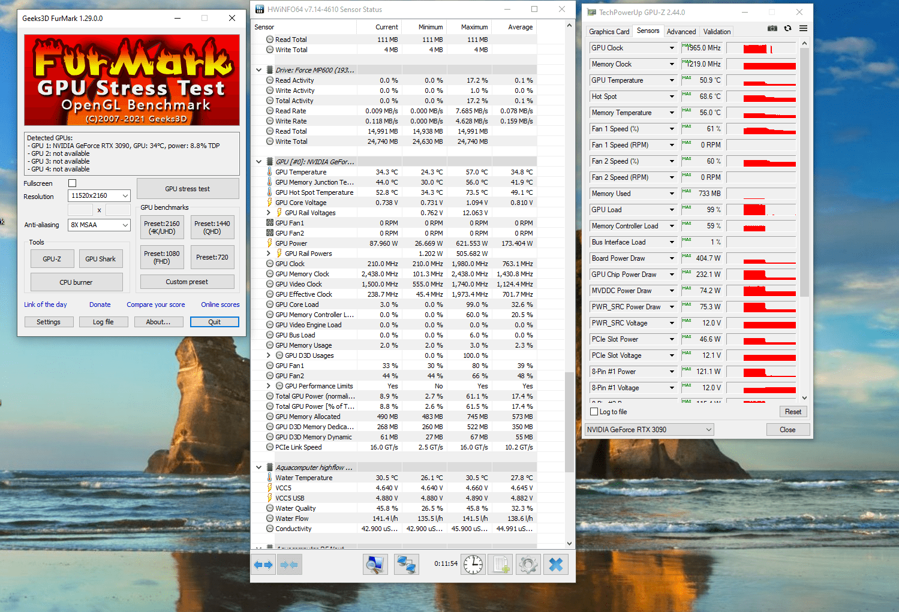The height and width of the screenshot is (612, 899).
Task: Click the Average column header in HWiNFO
Action: (x=514, y=27)
